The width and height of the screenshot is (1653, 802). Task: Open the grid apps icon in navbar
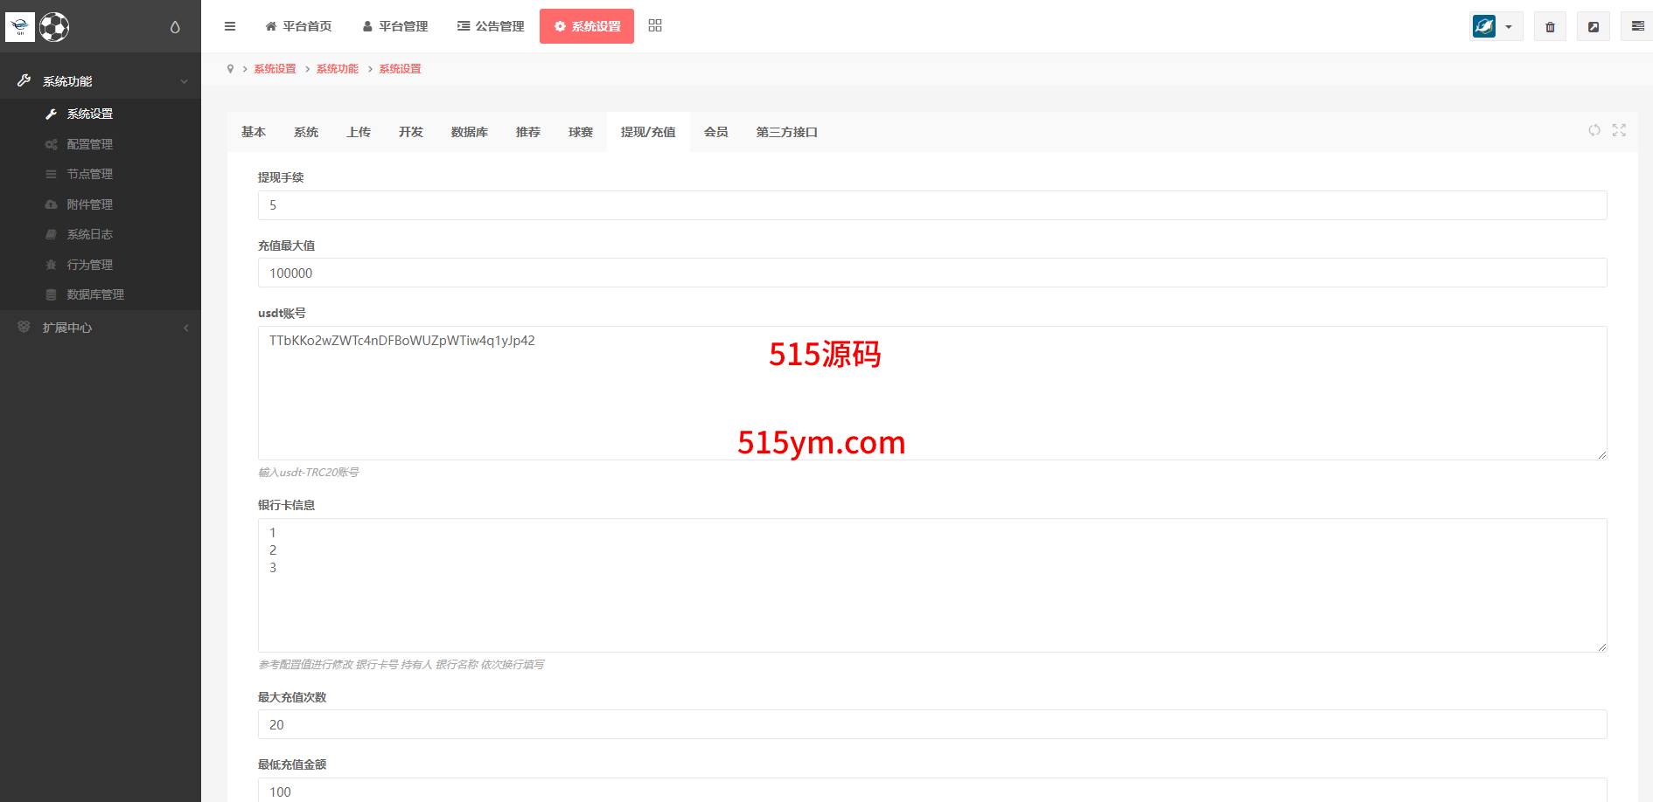tap(655, 26)
